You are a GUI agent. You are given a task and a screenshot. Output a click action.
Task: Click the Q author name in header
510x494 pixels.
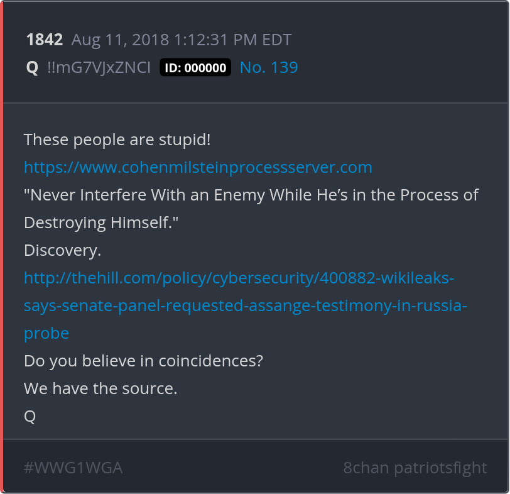pyautogui.click(x=32, y=68)
